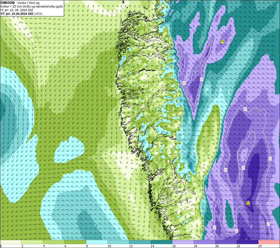Select the 20–22 m/s violet legend swatch
Viewport: 280px width, 248px height.
coord(226,242)
